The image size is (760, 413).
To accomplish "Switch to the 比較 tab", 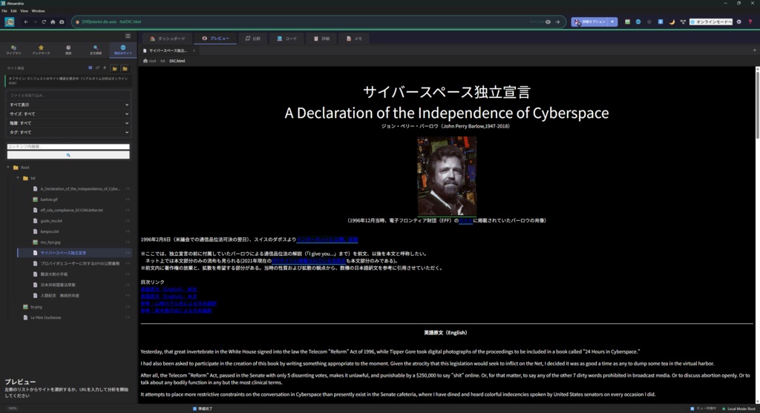I will pyautogui.click(x=253, y=39).
